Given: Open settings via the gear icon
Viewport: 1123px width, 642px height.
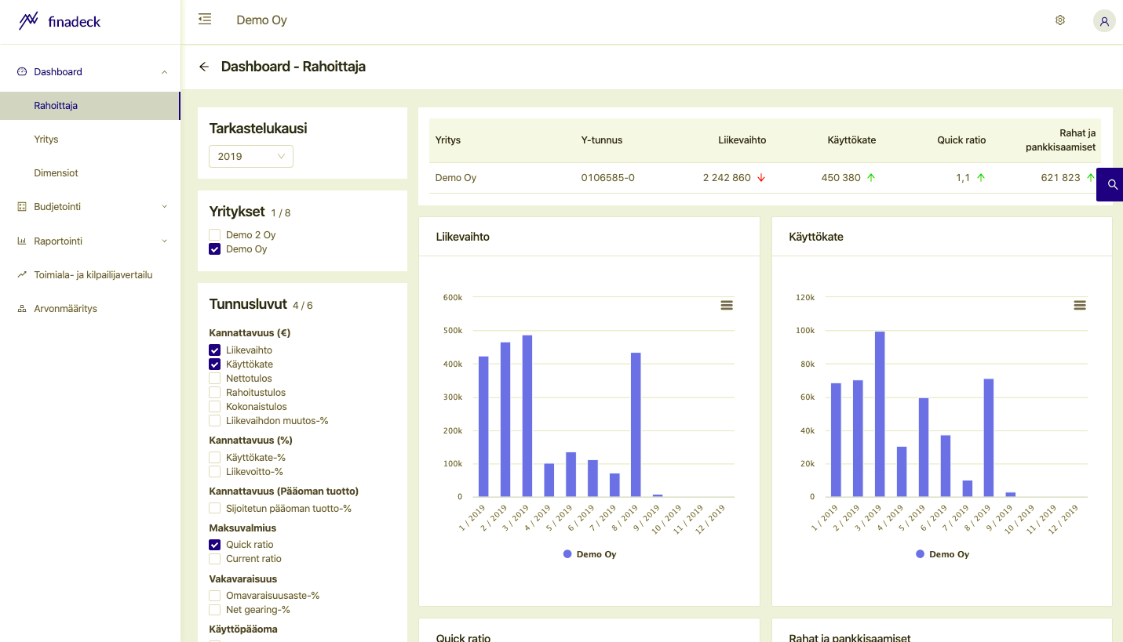Looking at the screenshot, I should [1060, 20].
